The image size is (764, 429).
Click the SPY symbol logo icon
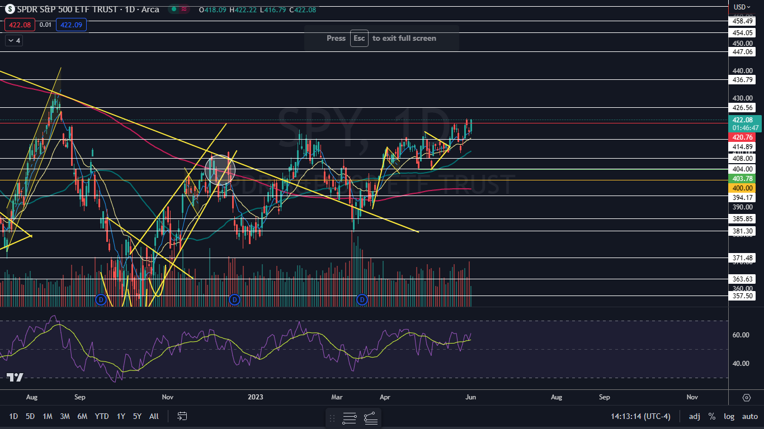click(10, 9)
